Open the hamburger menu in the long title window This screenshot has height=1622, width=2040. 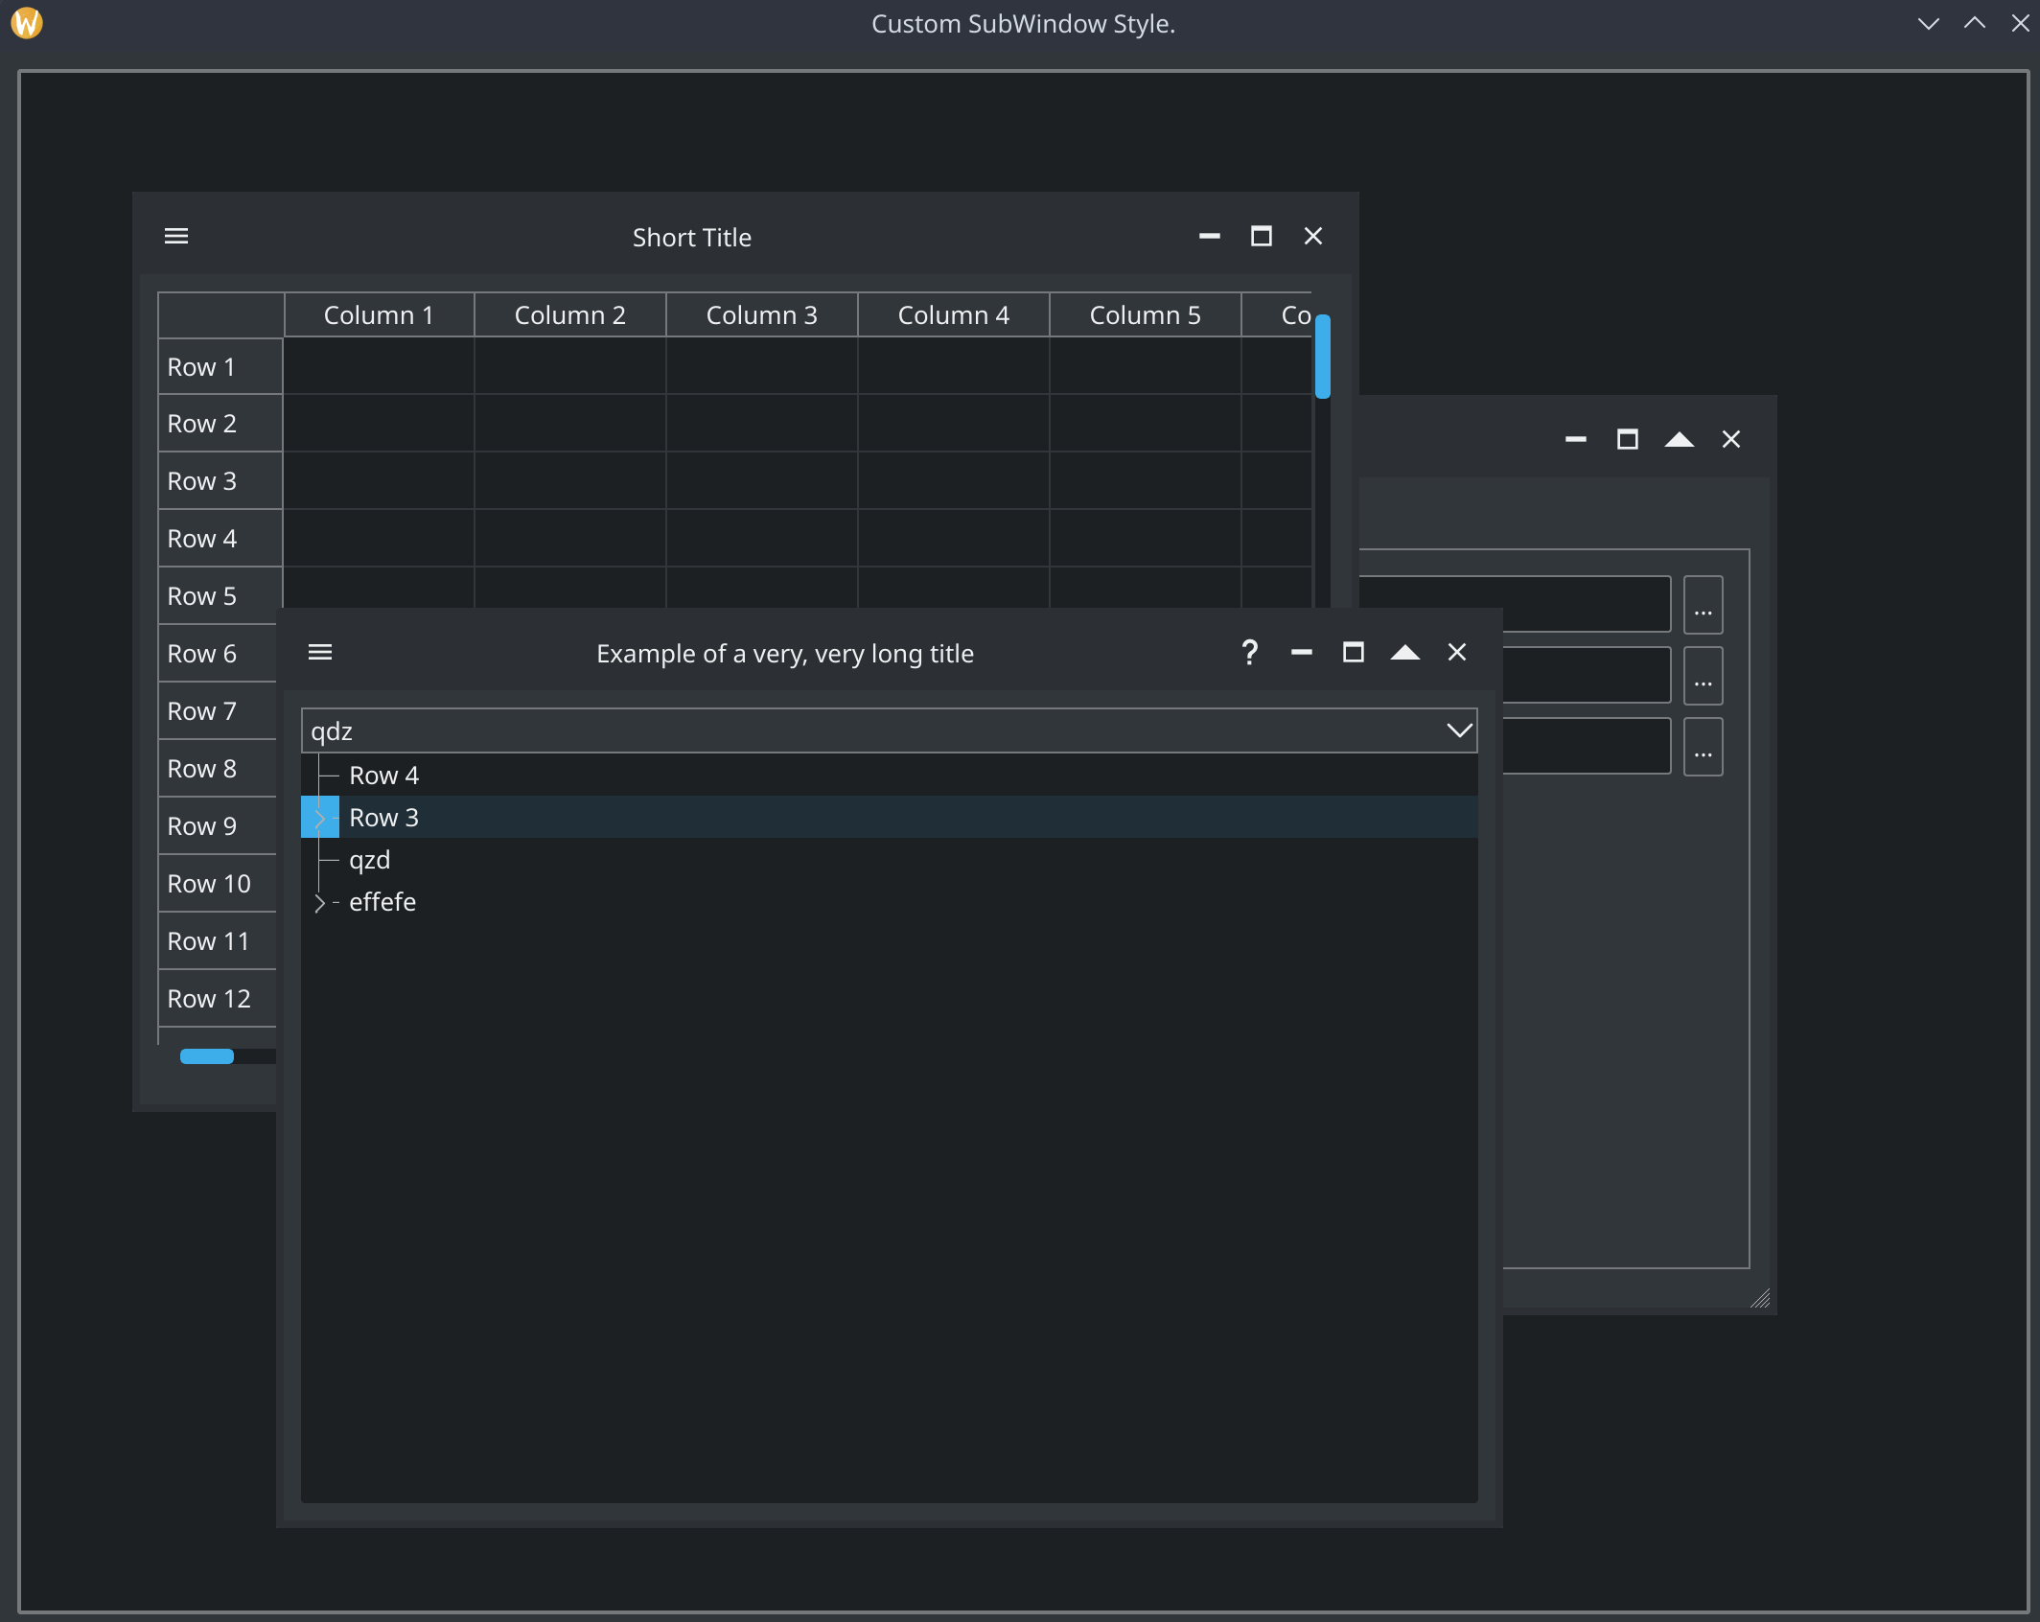pos(320,652)
